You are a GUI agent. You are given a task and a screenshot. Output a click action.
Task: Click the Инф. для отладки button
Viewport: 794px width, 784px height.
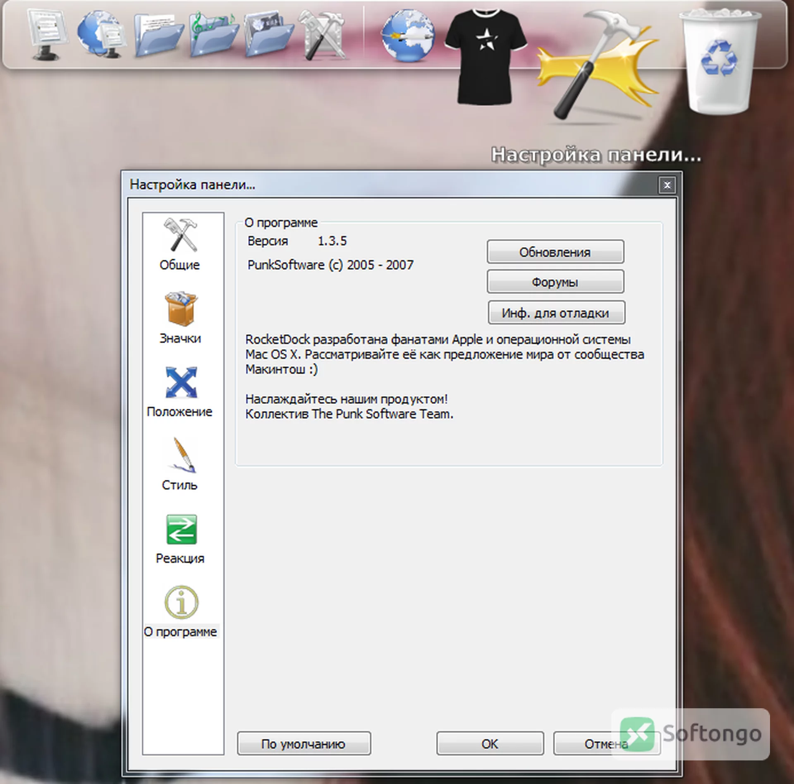(556, 312)
